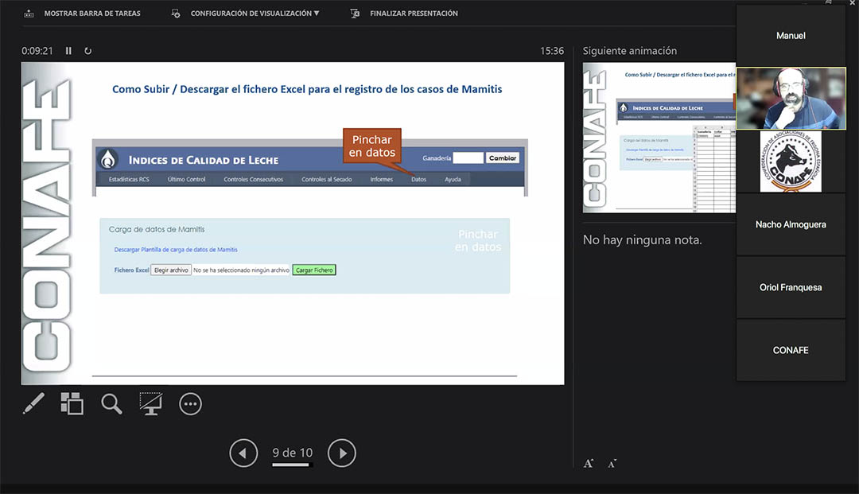Open the see all slides grid
859x494 pixels.
[72, 404]
